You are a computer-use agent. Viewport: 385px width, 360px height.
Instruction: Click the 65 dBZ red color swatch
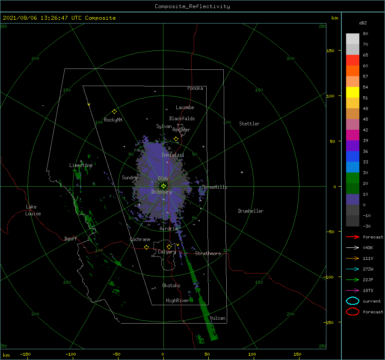click(352, 60)
